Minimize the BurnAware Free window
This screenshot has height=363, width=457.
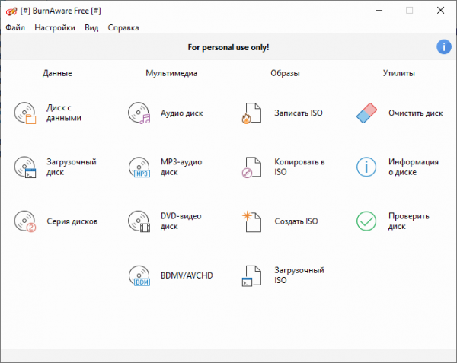379,11
